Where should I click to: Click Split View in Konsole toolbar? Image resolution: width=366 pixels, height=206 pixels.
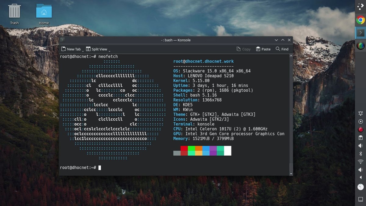pos(97,49)
